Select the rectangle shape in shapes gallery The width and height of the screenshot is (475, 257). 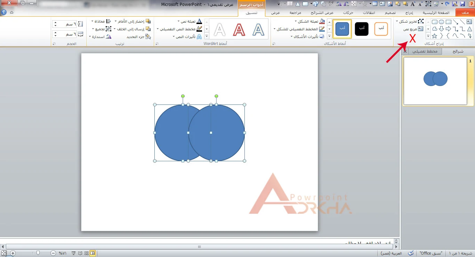(x=449, y=22)
